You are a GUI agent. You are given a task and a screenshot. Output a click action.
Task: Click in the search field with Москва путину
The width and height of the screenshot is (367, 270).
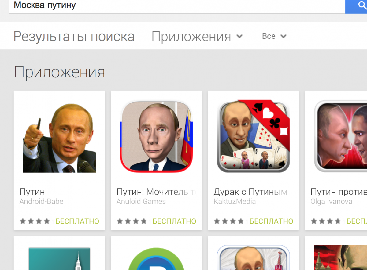177,6
